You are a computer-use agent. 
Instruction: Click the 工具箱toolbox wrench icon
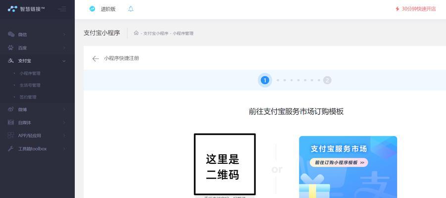[x=11, y=148]
